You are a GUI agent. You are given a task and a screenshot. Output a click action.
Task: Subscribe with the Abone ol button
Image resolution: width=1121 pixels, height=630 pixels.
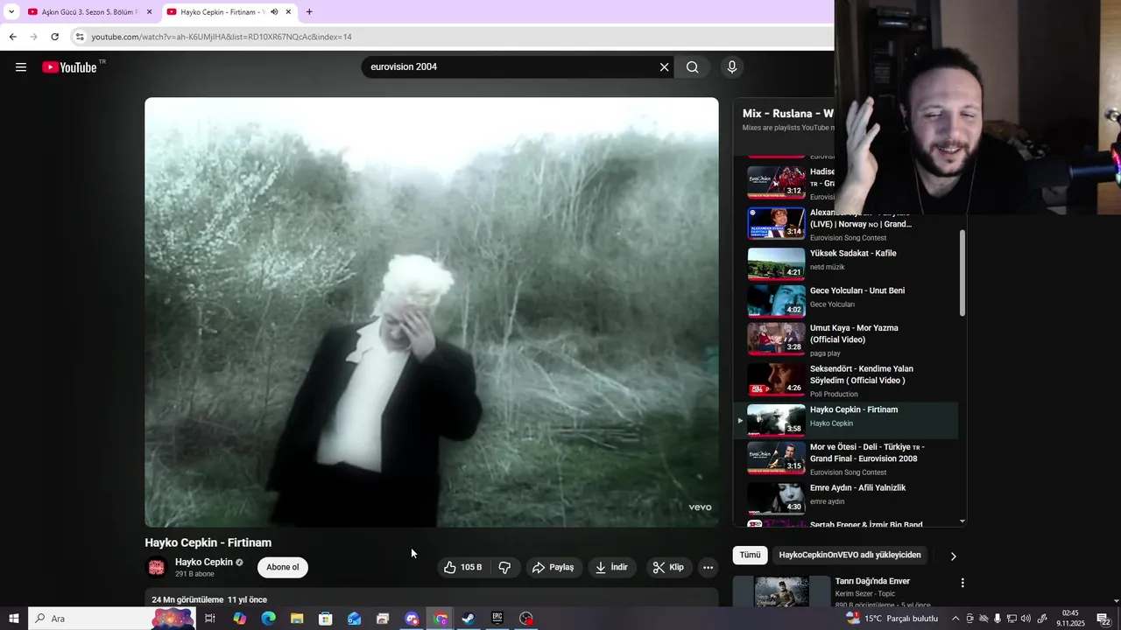283,567
